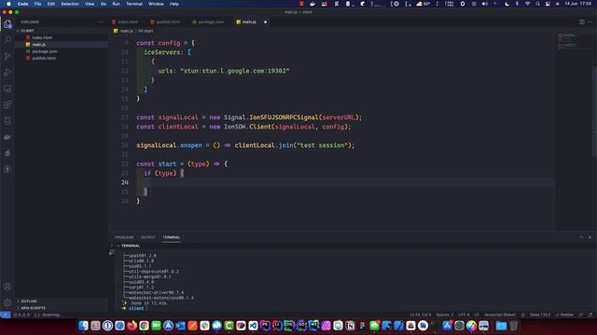Open the Remote Explorer view
The image size is (597, 335).
click(x=7, y=88)
